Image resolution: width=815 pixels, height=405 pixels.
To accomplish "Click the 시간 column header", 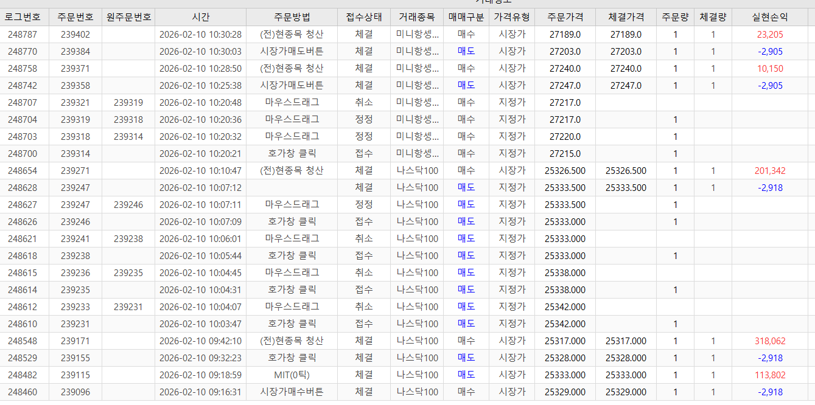I will point(200,17).
